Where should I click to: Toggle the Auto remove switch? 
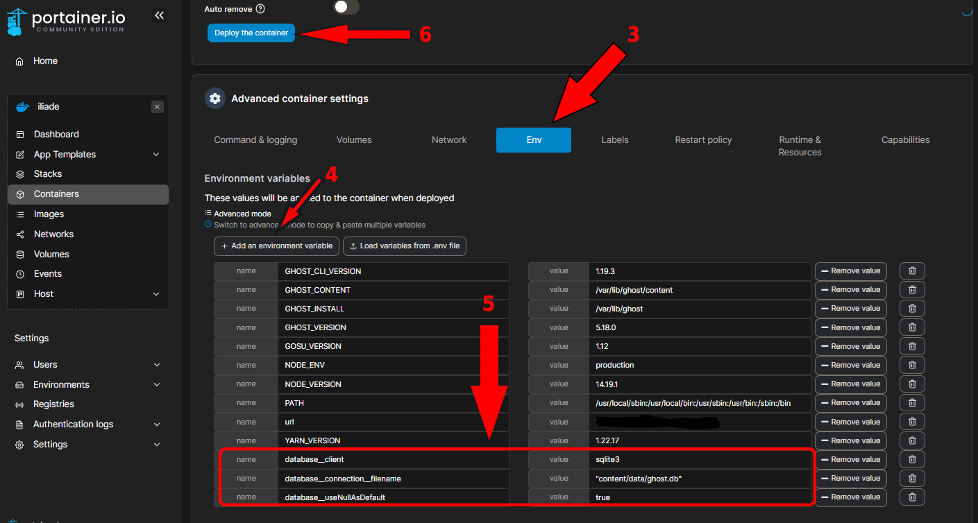346,8
